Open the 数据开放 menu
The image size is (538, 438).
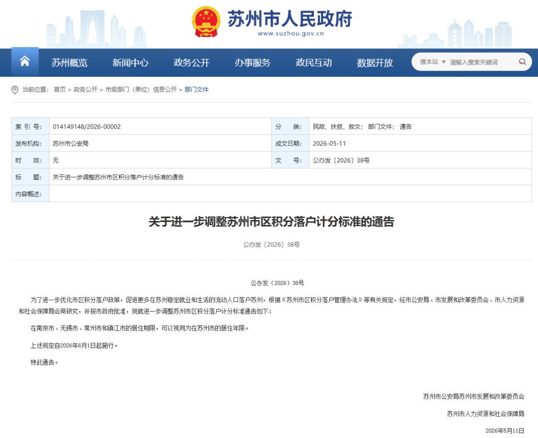pyautogui.click(x=375, y=63)
